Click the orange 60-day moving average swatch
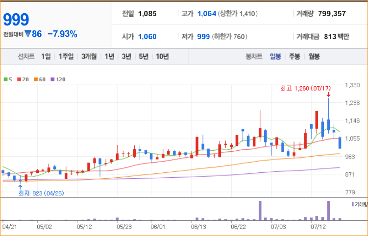 pos(36,79)
